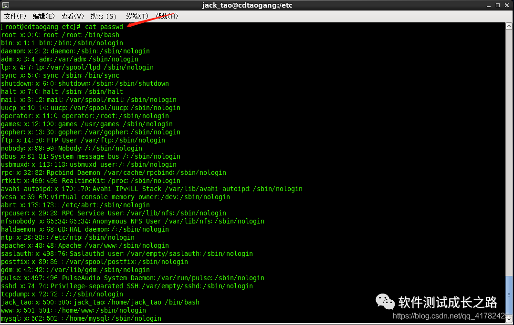
Task: Click the shutdown:x:6:0 line
Action: pos(85,83)
